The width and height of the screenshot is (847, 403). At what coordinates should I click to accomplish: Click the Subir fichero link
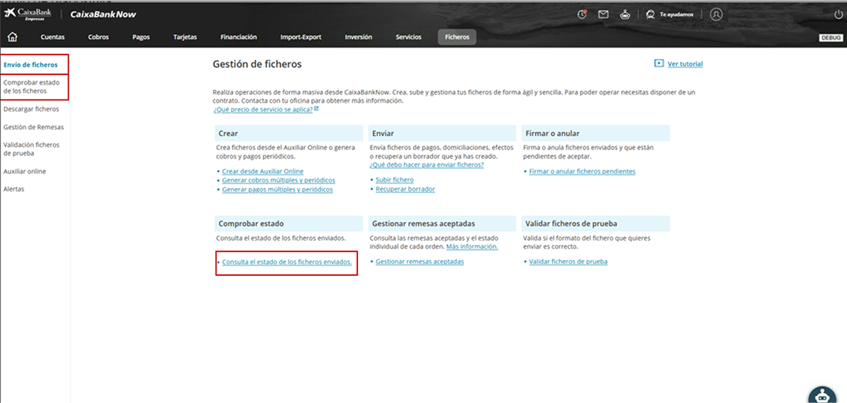coord(394,180)
